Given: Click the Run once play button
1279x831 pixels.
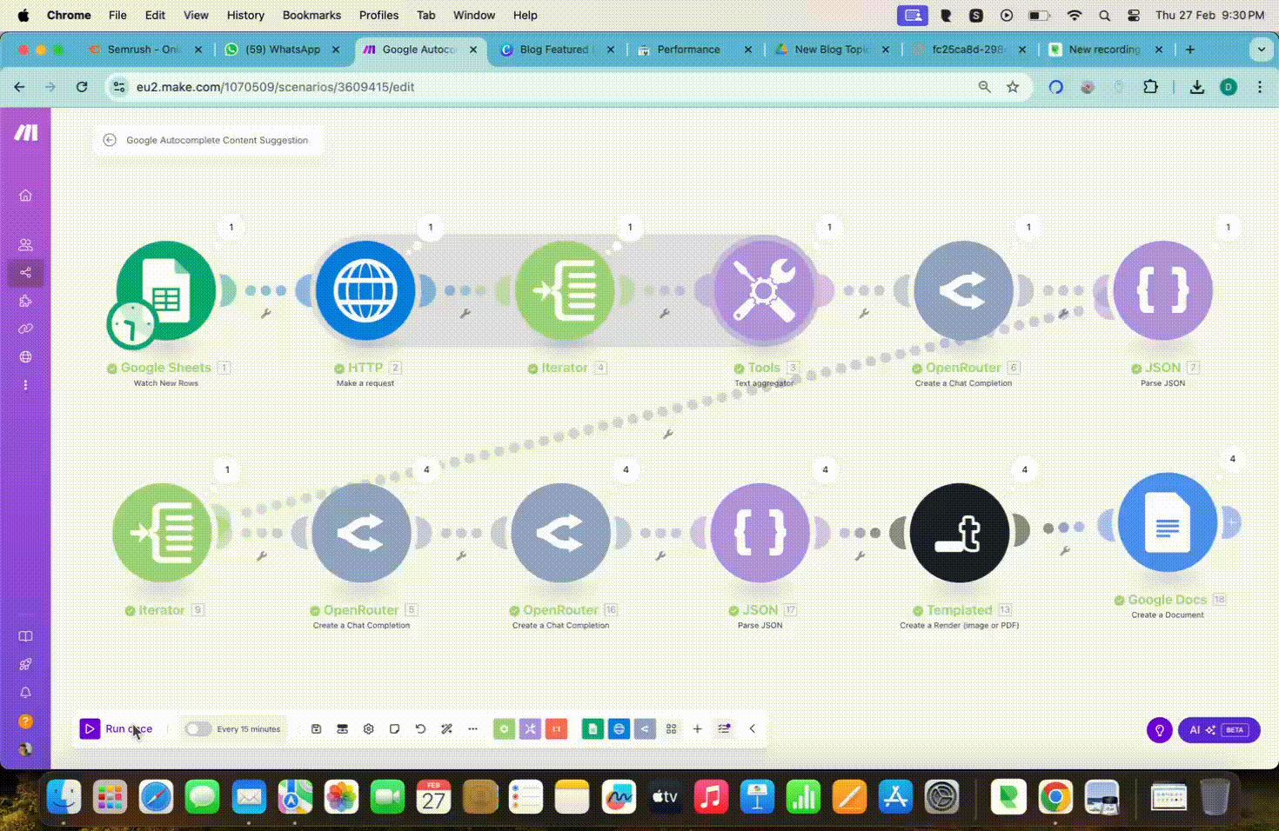Looking at the screenshot, I should pyautogui.click(x=90, y=728).
